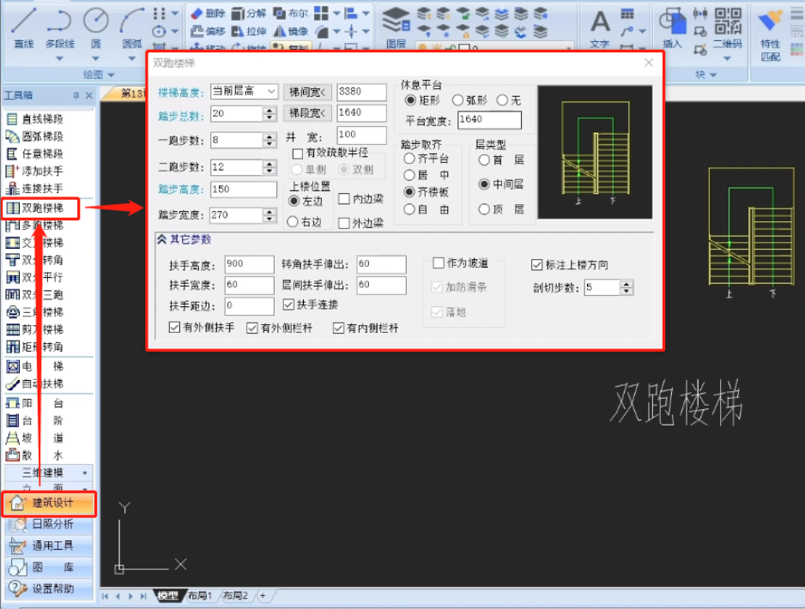The width and height of the screenshot is (805, 609).
Task: Switch to the 布局1 tab
Action: [x=200, y=595]
